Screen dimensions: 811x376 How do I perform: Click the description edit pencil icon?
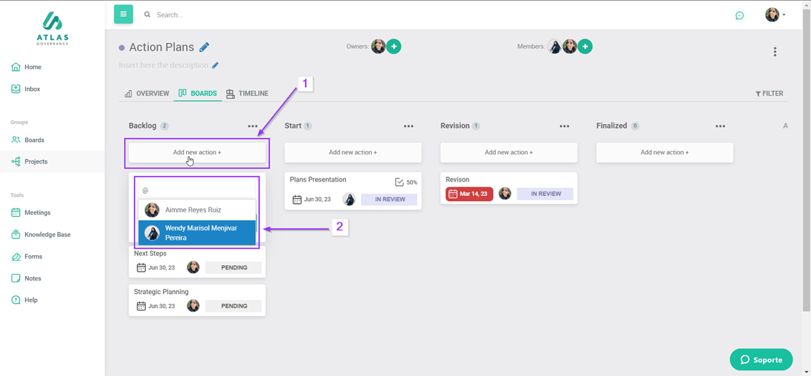[x=215, y=66]
